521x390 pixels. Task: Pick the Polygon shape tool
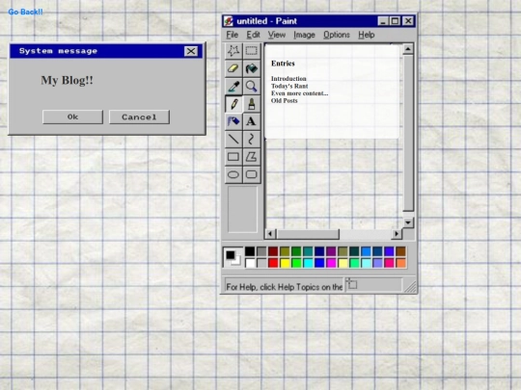tap(251, 157)
